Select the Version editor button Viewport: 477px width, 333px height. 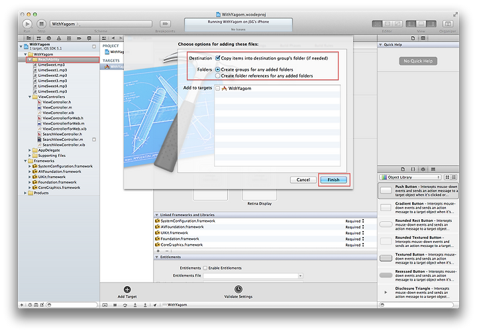click(397, 24)
